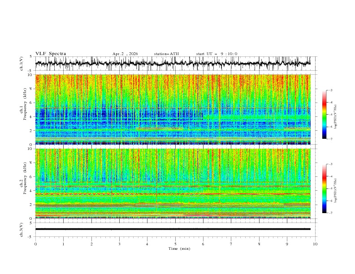Click inside the ch.2 spectrogram panel
This screenshot has height=274, width=355.
pos(173,184)
